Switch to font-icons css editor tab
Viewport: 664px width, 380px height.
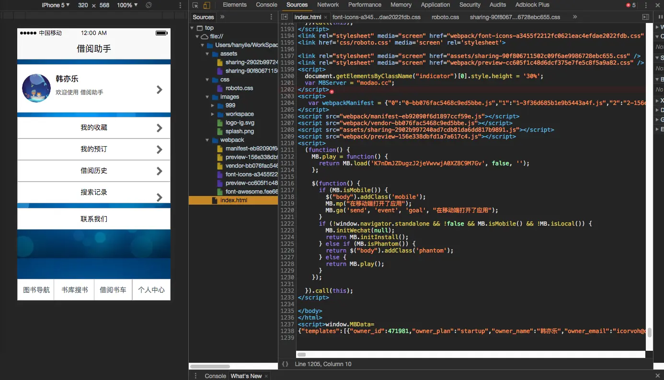tap(377, 17)
